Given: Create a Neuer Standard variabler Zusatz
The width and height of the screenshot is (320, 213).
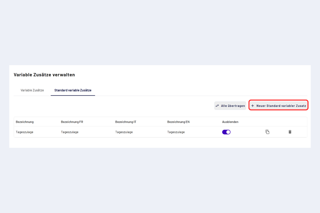Looking at the screenshot, I should tap(281, 106).
